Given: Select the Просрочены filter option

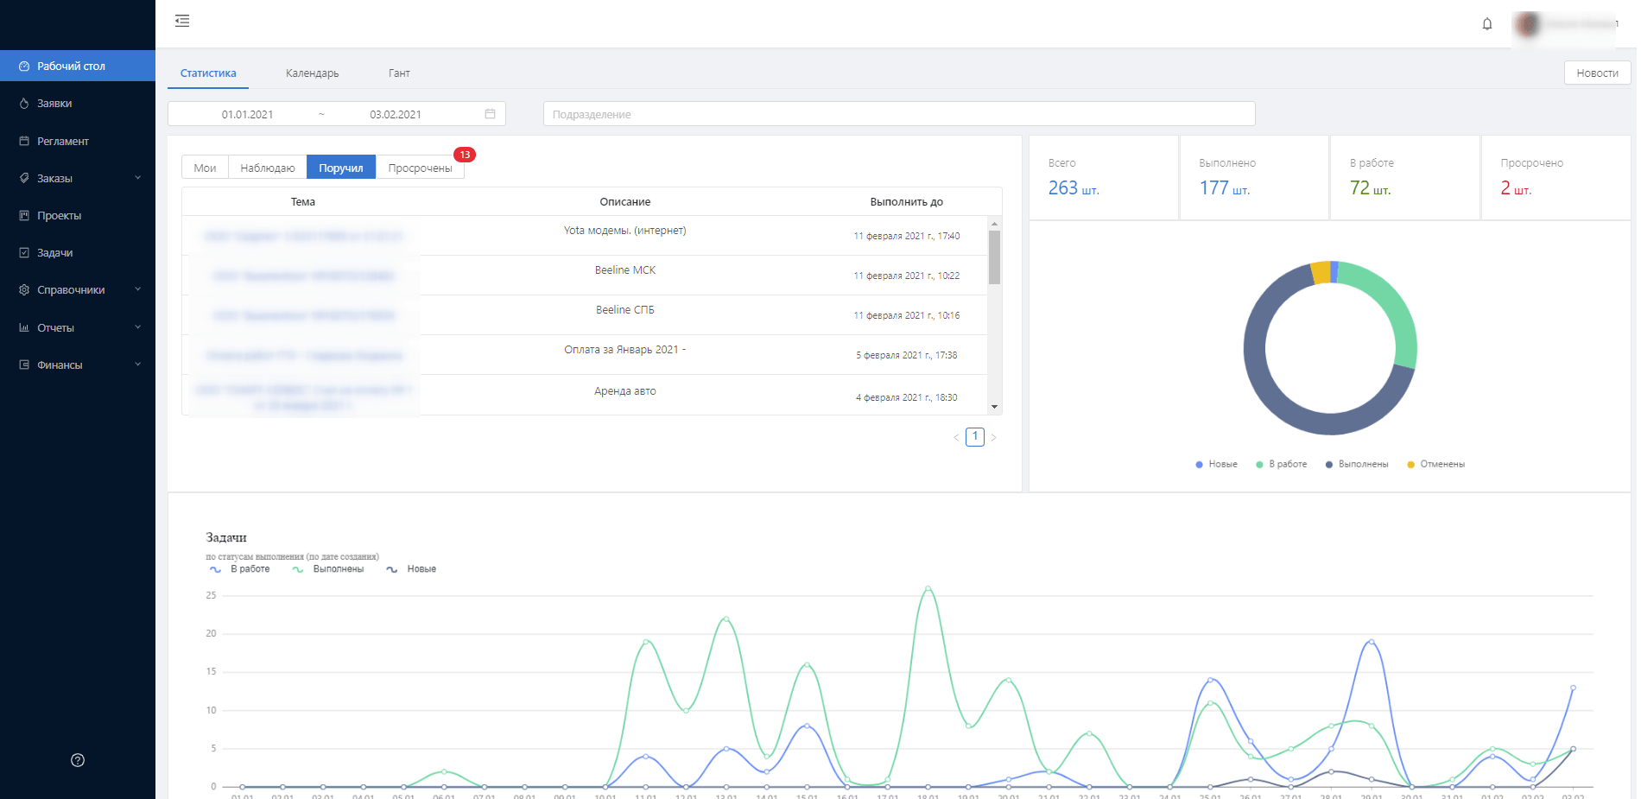Looking at the screenshot, I should [x=420, y=168].
